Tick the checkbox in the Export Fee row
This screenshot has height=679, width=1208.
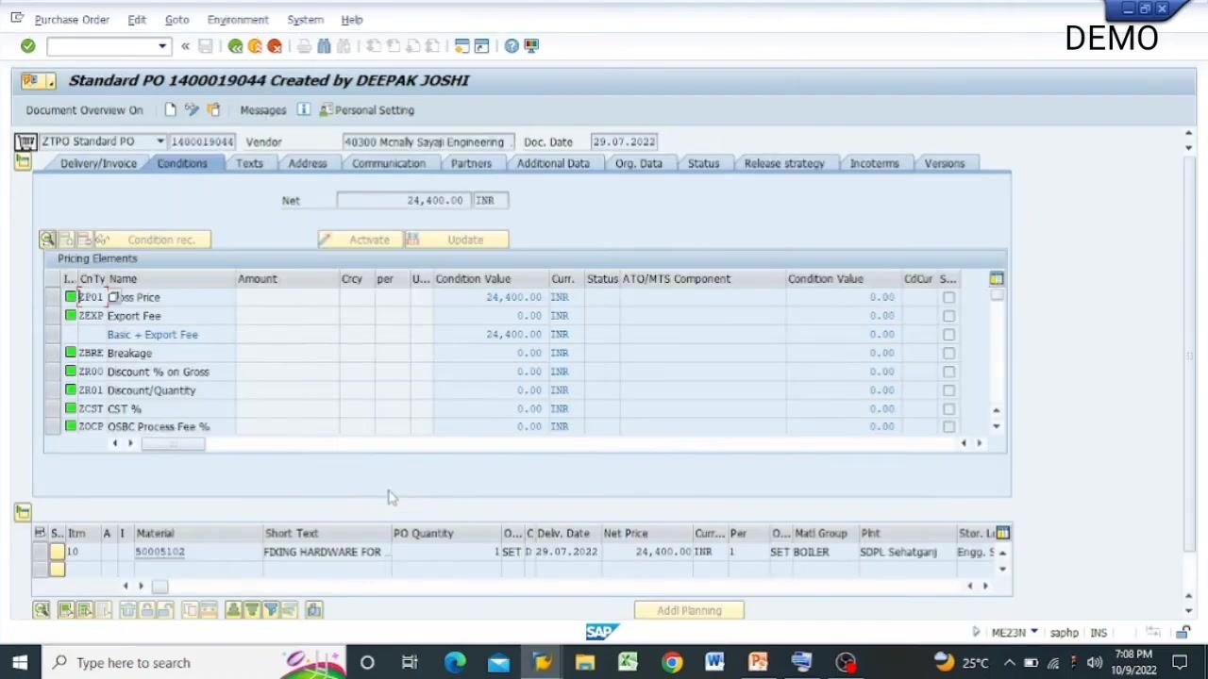(948, 316)
